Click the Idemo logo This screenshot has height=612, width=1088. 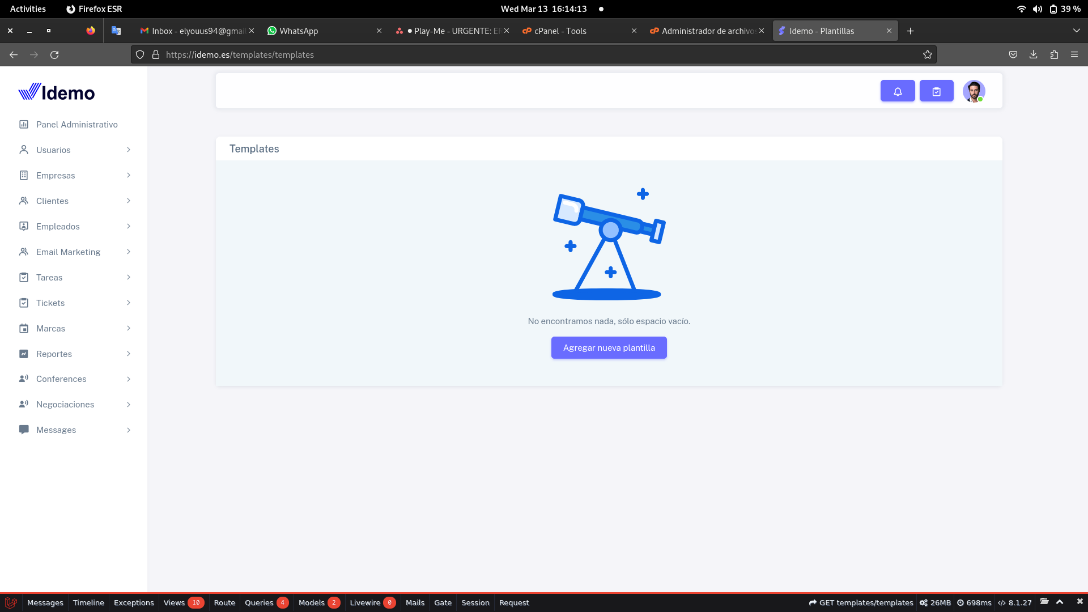(57, 92)
